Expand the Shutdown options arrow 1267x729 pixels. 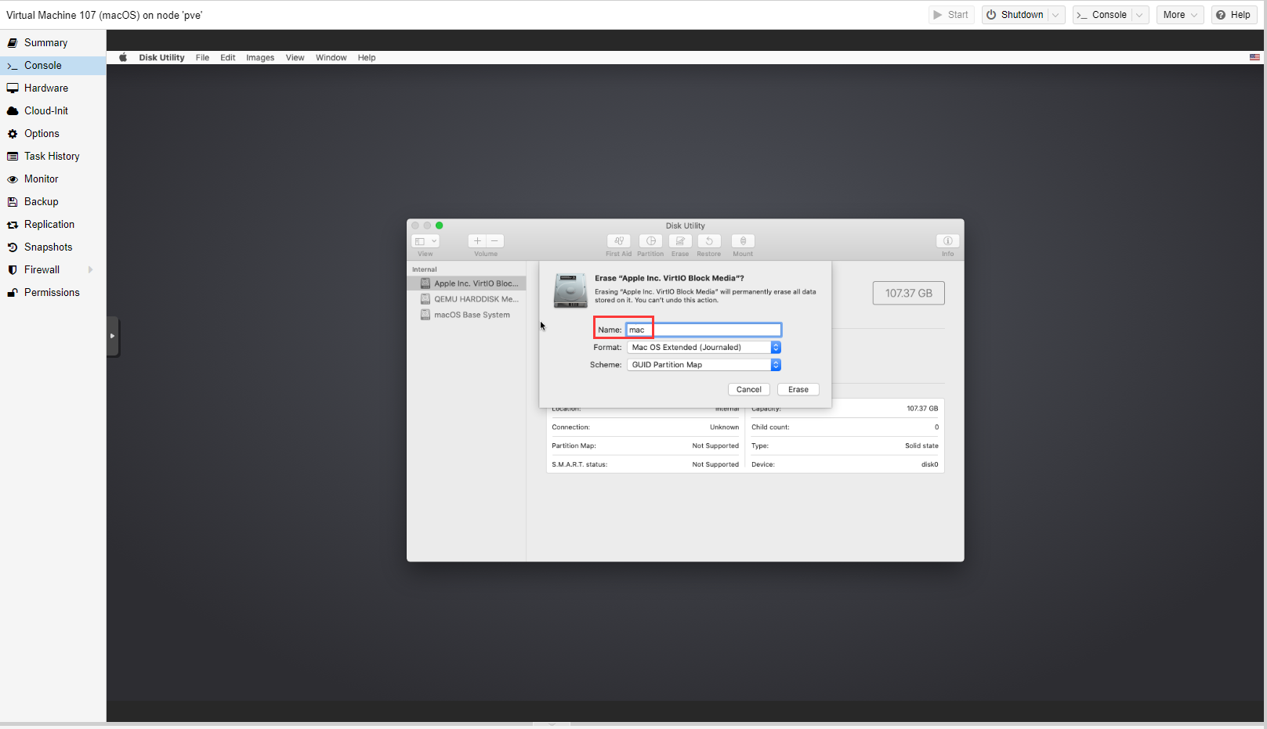[1055, 15]
